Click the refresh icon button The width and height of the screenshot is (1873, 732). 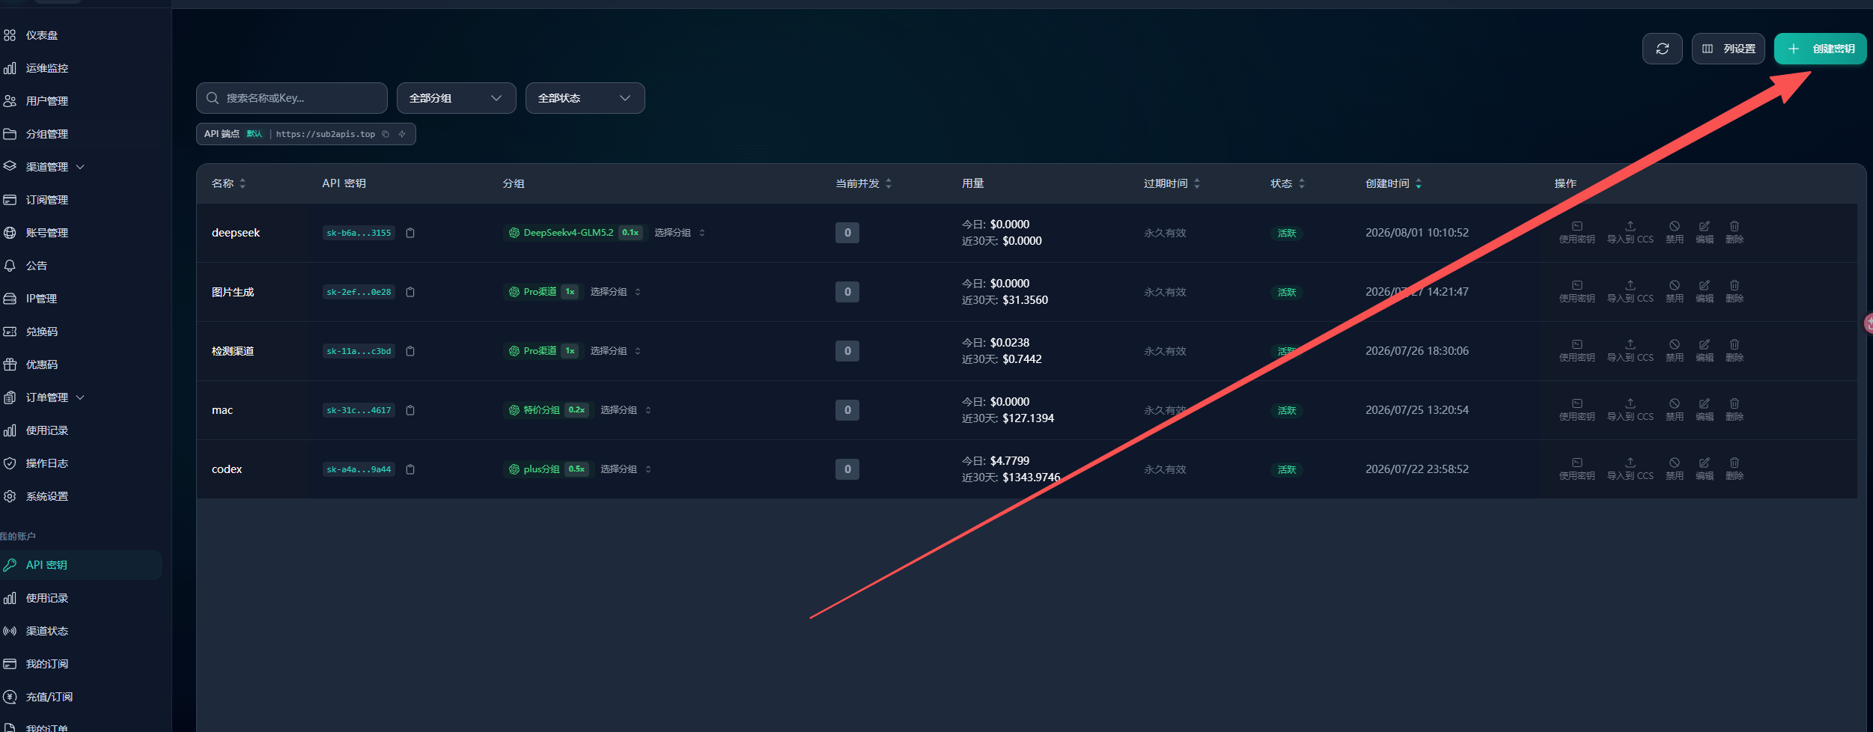(x=1662, y=49)
